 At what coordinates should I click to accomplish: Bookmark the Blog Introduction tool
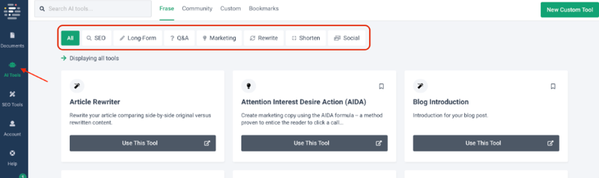pos(553,86)
